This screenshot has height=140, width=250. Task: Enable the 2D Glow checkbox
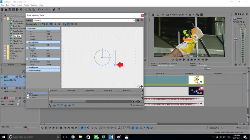28,97
